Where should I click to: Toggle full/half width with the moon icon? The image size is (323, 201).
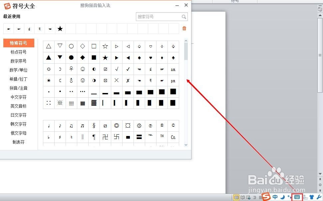282,197
